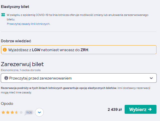Click the 'Ekonomiczna, 1 osoba dorosła' subtitle
The height and width of the screenshot is (121, 160).
click(21, 70)
